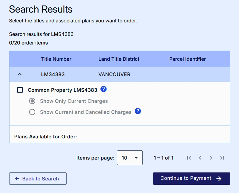
Task: Go to previous results page
Action: pos(200,158)
